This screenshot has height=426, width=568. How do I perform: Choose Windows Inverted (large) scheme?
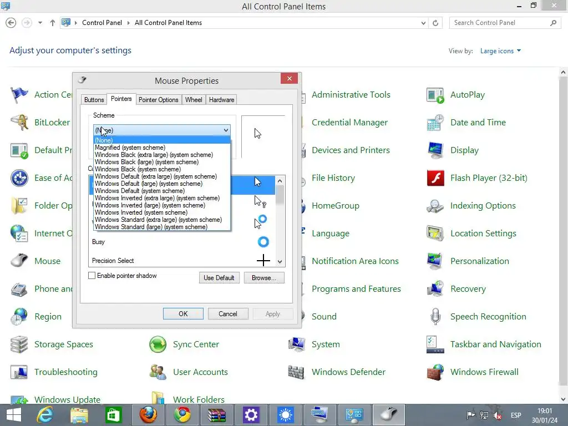pos(161,205)
